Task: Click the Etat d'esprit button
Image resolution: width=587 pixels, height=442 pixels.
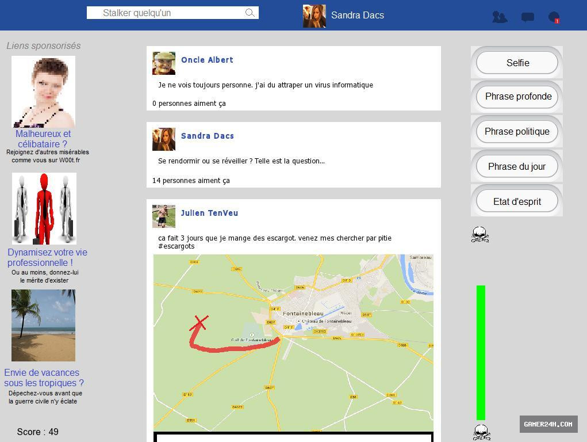Action: pos(517,201)
